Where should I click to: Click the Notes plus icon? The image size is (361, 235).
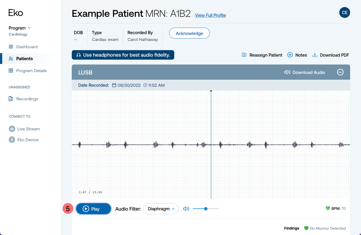(x=290, y=55)
